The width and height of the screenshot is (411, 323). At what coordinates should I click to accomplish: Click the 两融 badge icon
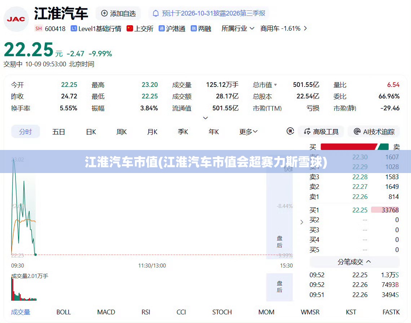[x=194, y=28]
